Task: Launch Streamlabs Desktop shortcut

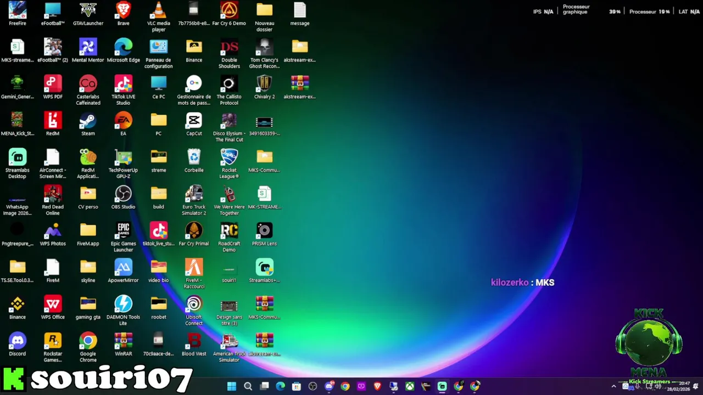Action: (17, 164)
